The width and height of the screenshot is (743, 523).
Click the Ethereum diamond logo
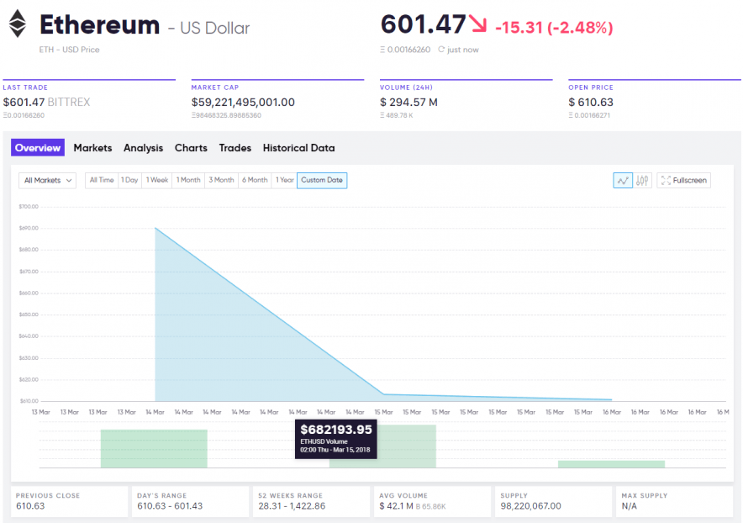[18, 24]
